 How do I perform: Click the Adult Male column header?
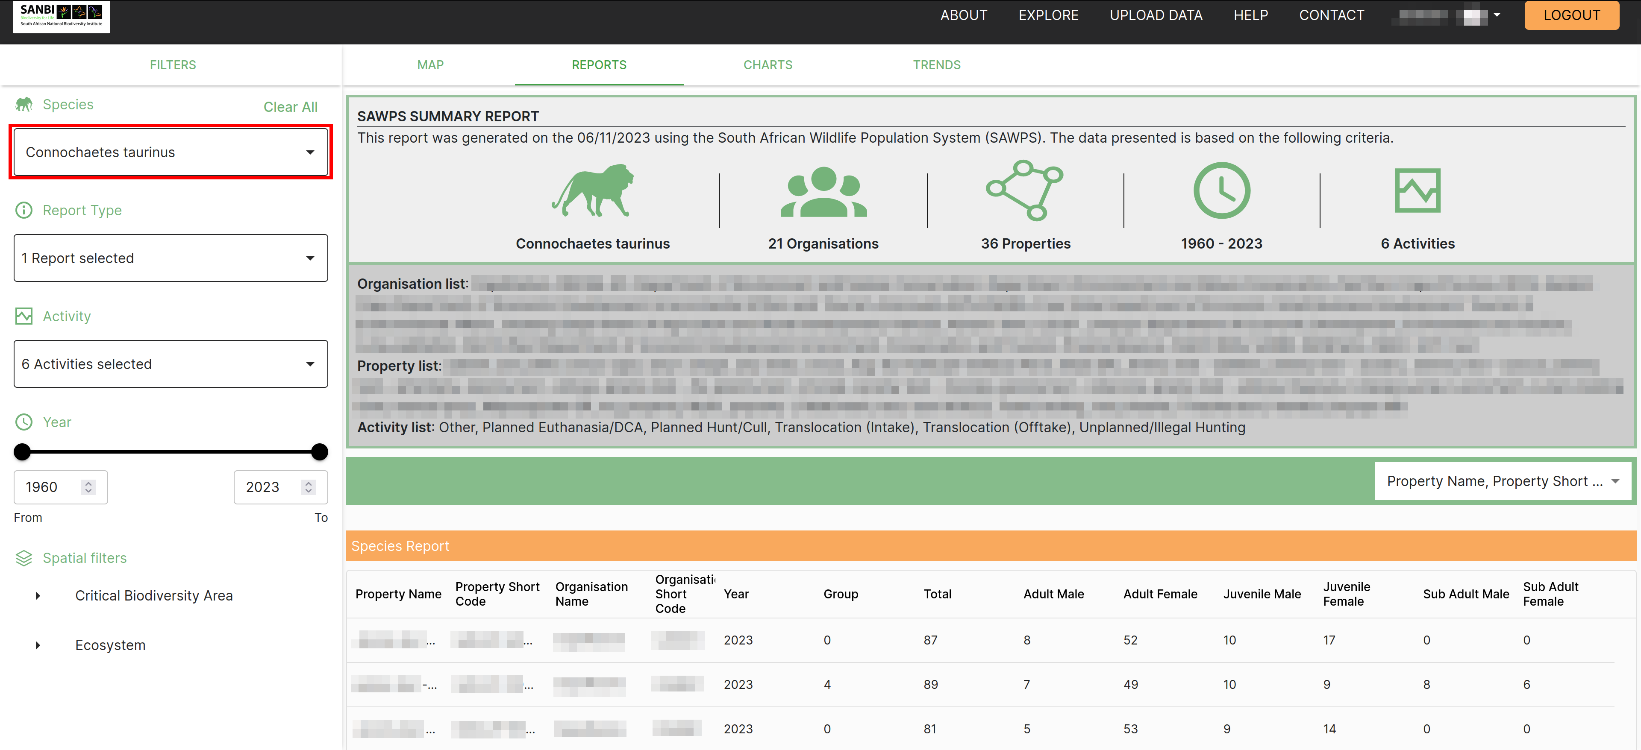[1053, 594]
